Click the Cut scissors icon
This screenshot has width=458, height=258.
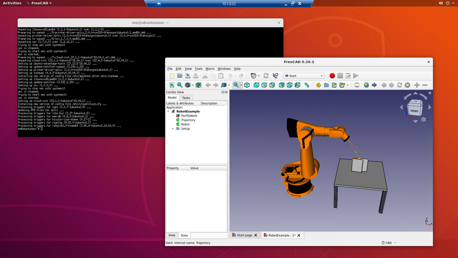tap(205, 76)
